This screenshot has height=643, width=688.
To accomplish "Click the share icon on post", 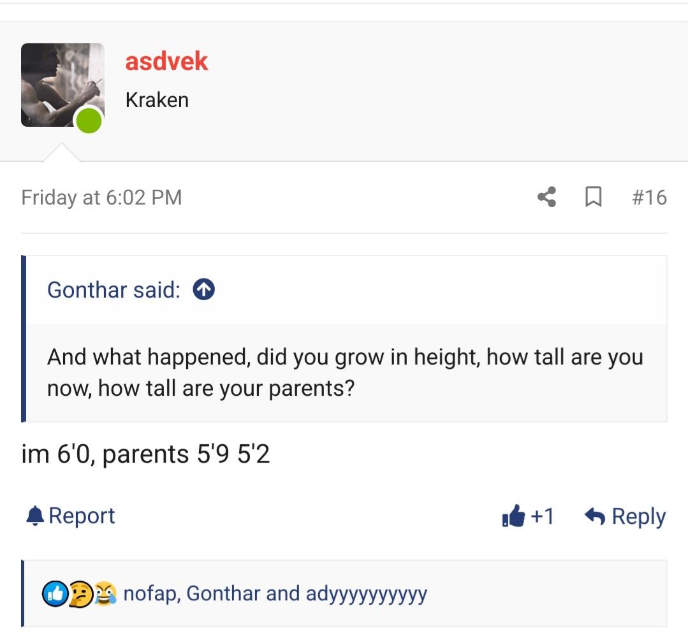I will click(546, 197).
